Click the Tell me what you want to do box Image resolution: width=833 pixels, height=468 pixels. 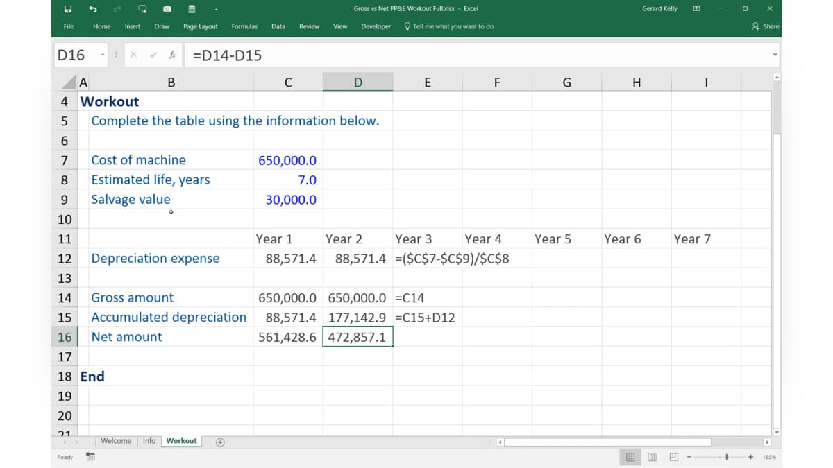pos(449,26)
